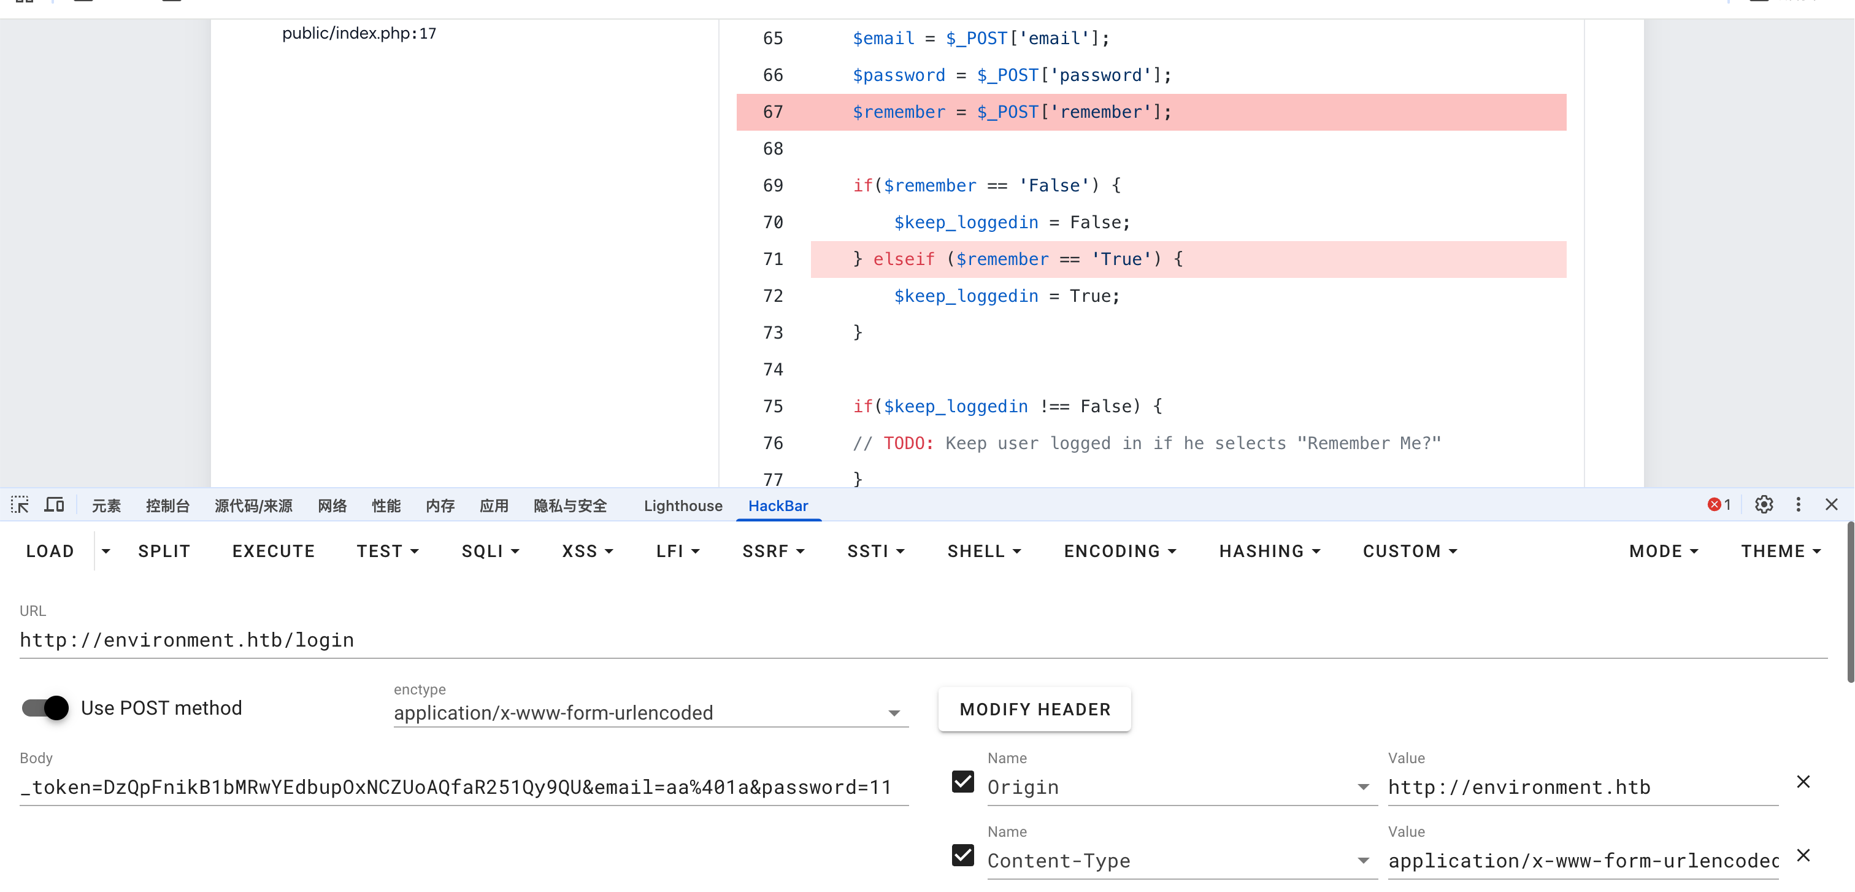This screenshot has width=1855, height=892.
Task: Click the MODIFY HEADER button
Action: (1035, 709)
